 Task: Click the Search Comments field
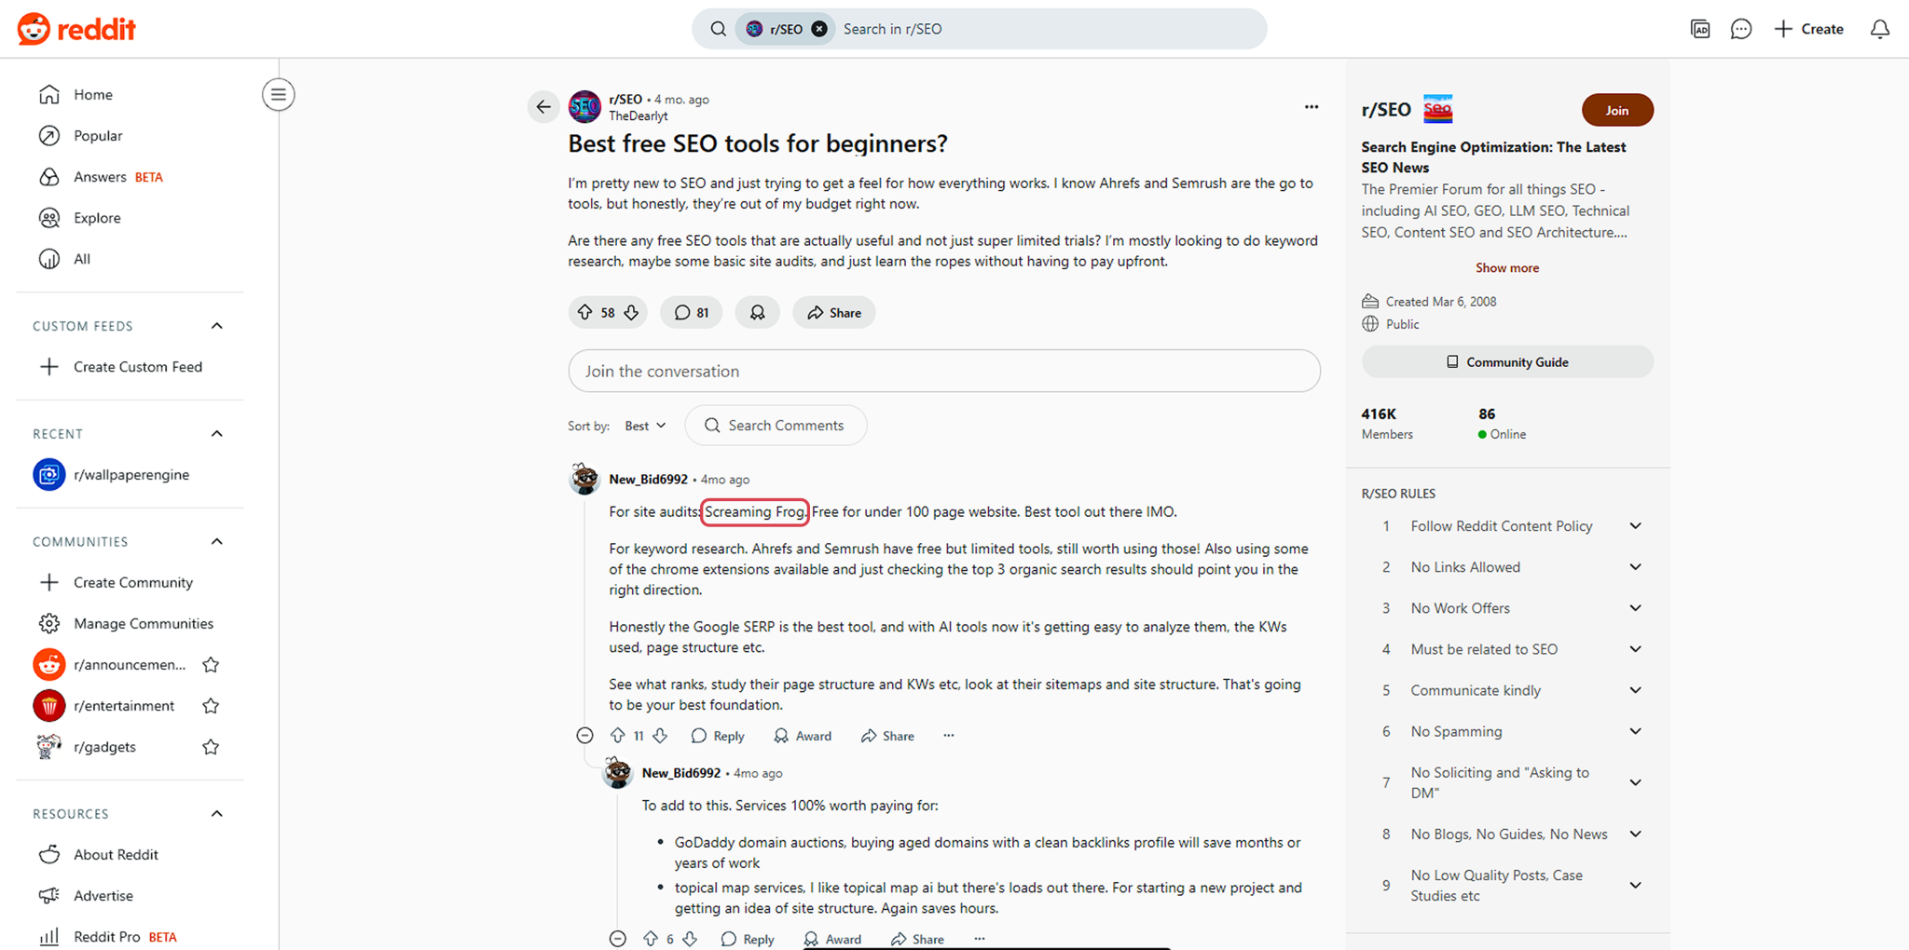tap(776, 426)
